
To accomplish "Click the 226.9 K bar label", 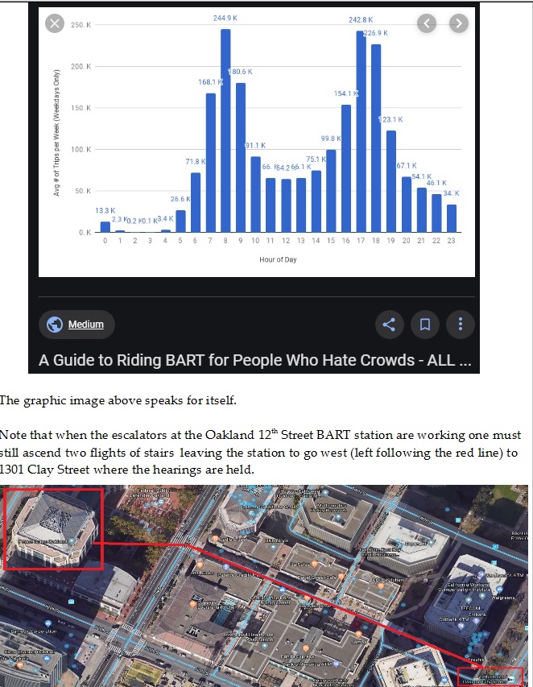I will 376,33.
